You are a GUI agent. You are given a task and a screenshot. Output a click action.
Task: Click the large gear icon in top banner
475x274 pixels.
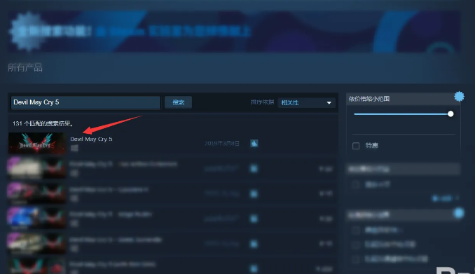click(27, 31)
